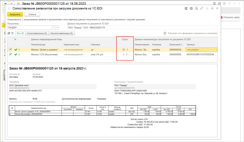The width and height of the screenshot is (244, 142).
Task: Click order heading Заказ № JB600P0000001125 in preview
Action: coord(48,68)
